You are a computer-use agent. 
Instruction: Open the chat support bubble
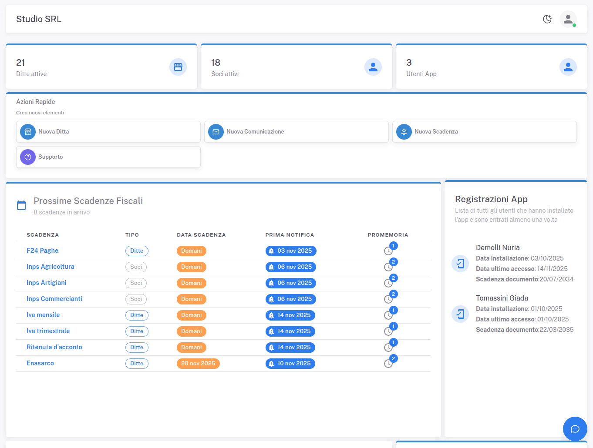[x=575, y=429]
